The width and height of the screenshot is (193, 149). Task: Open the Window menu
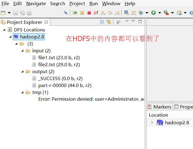111,4
